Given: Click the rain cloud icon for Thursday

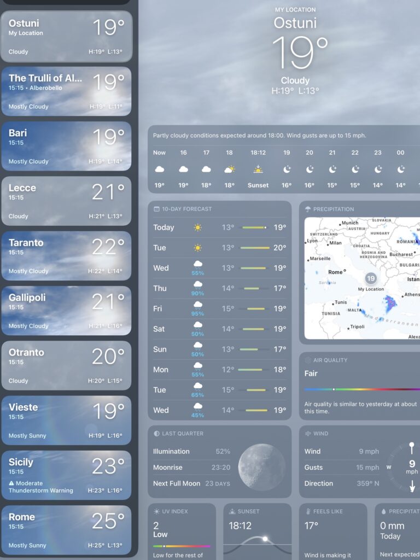Looking at the screenshot, I should pos(197,285).
